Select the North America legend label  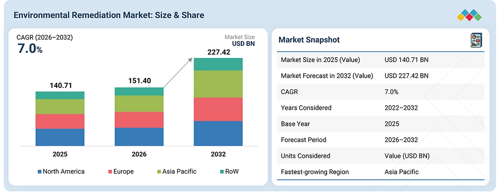(64, 171)
